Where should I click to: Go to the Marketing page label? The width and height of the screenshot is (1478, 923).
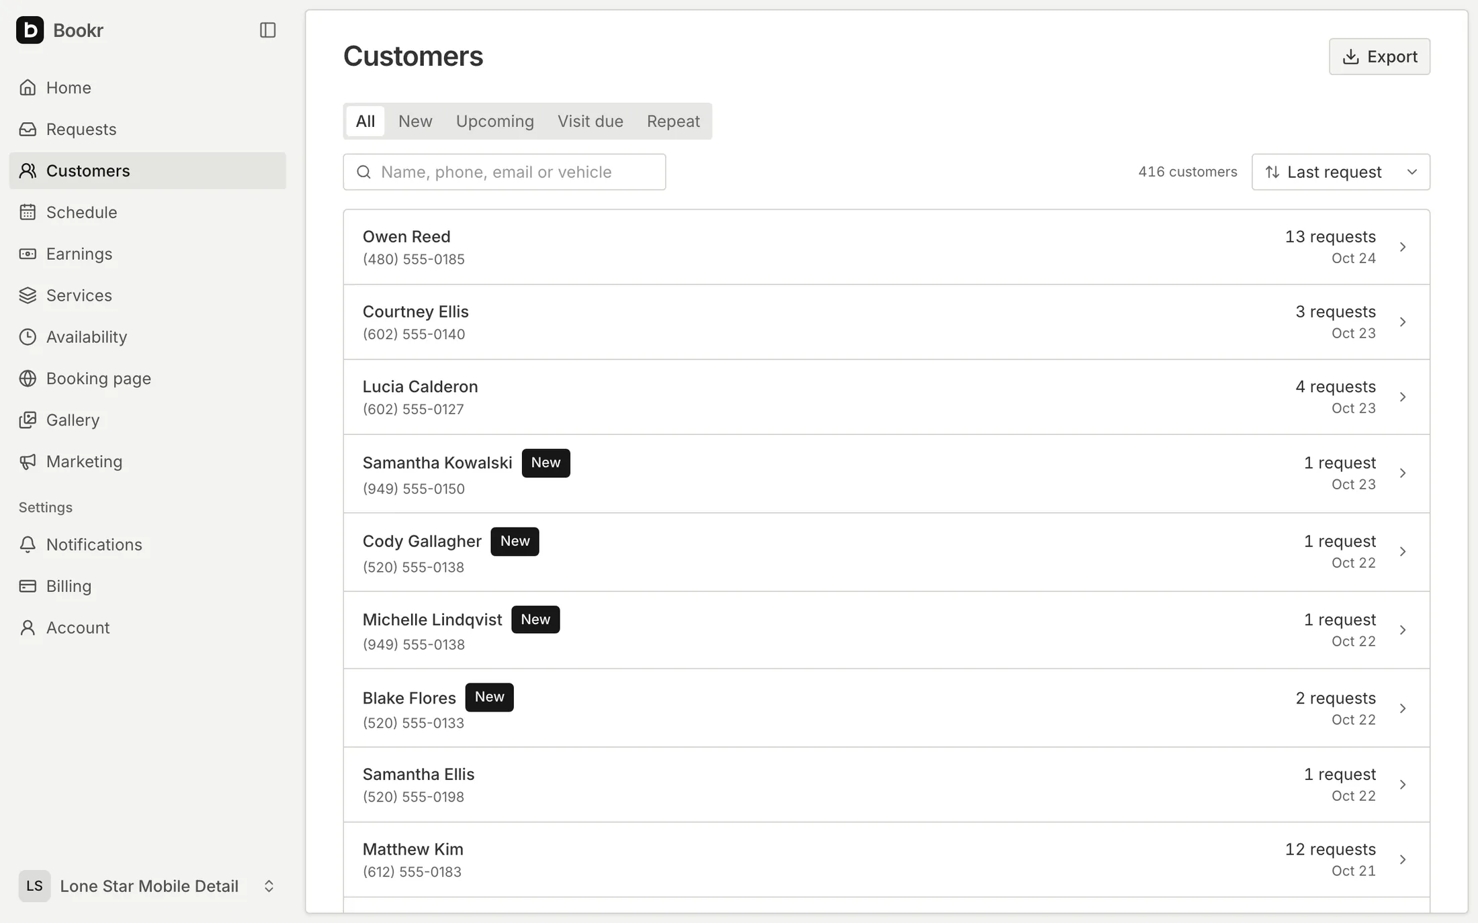(85, 462)
